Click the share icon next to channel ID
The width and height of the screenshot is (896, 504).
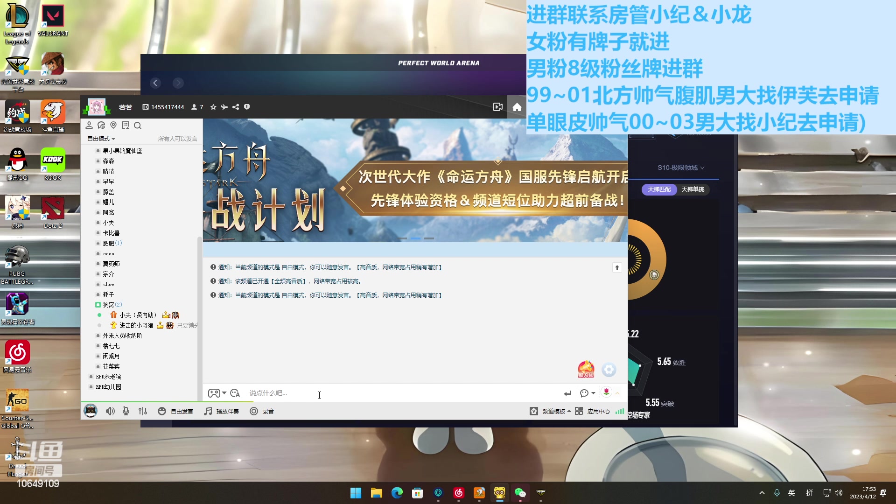coord(236,107)
